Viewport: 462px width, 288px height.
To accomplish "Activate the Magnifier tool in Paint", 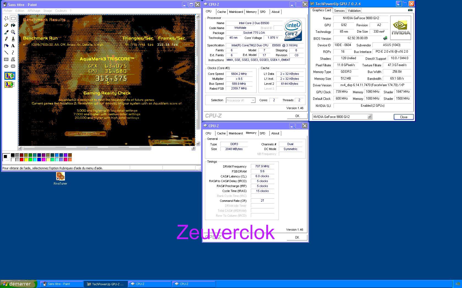I will click(13, 32).
